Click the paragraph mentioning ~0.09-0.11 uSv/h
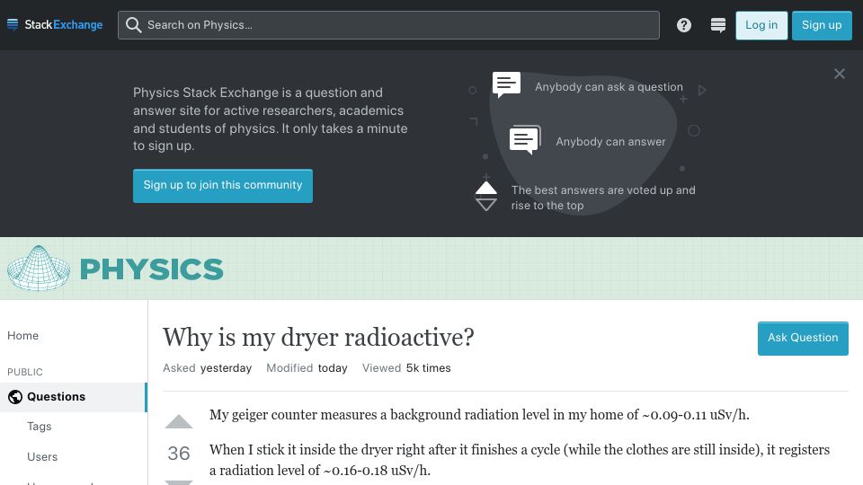 479,415
